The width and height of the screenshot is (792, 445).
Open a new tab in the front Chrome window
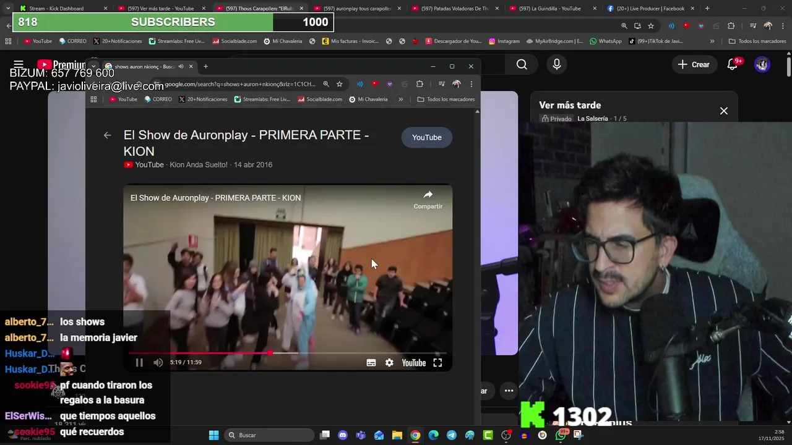click(x=205, y=66)
